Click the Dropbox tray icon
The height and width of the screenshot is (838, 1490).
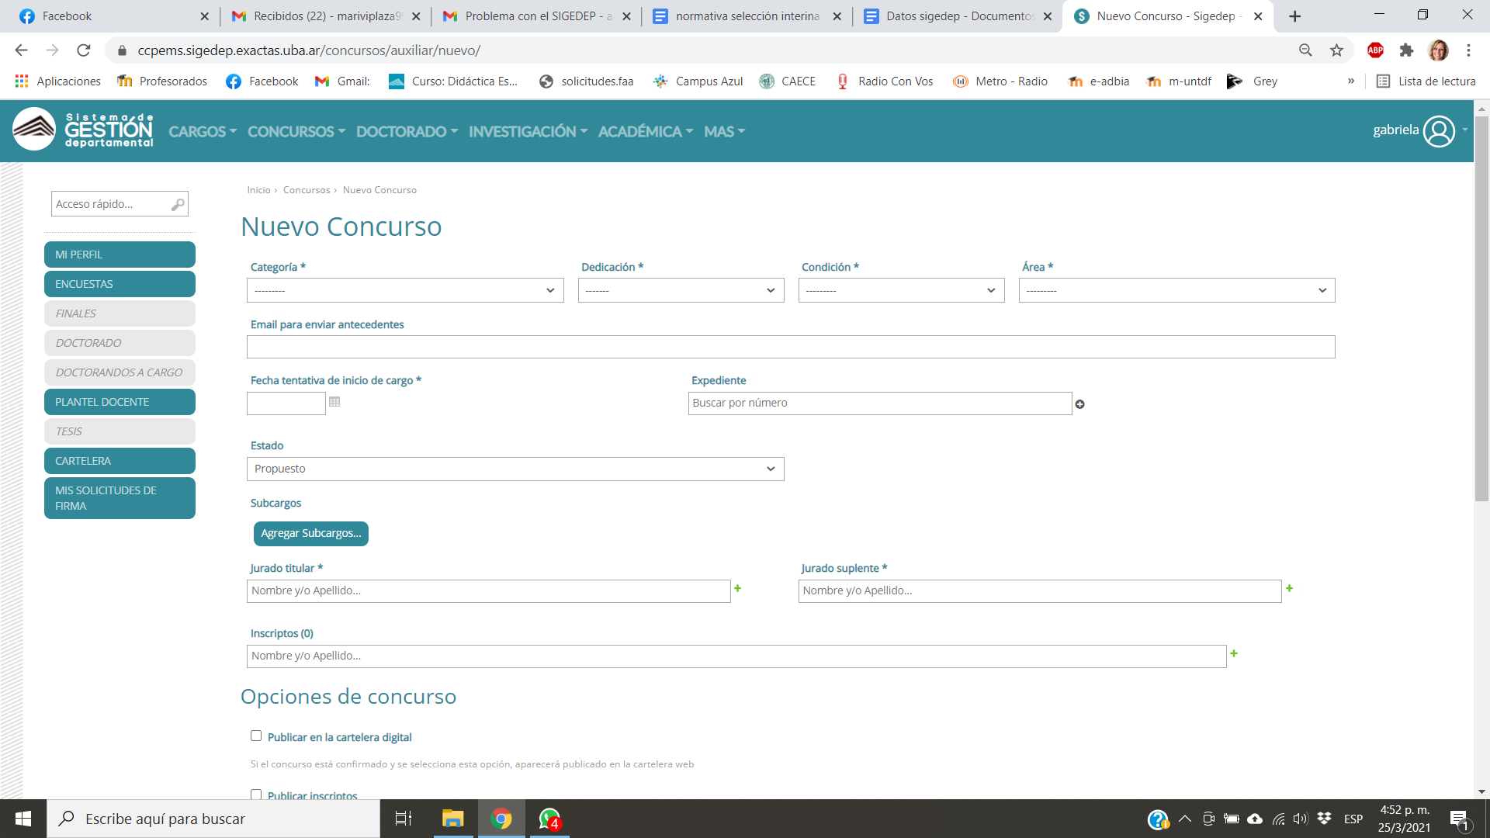click(x=1325, y=819)
